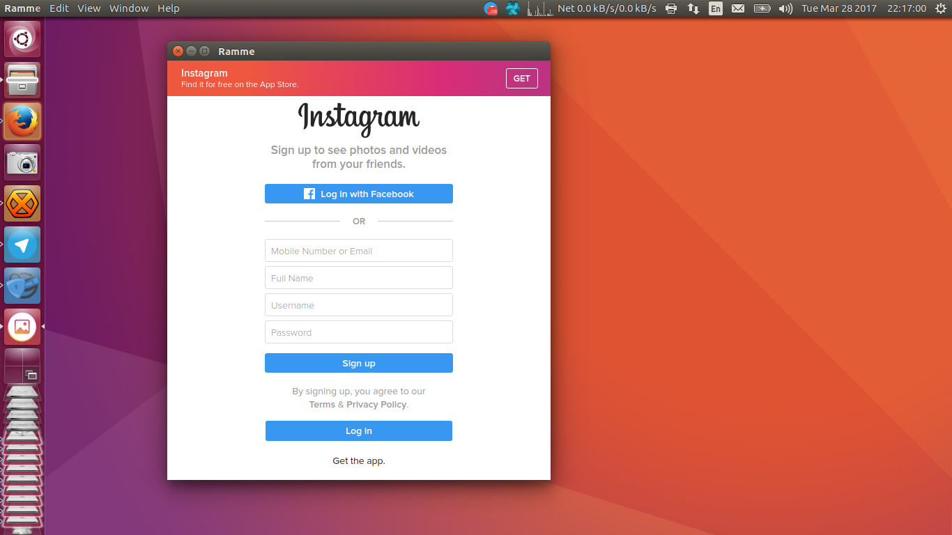This screenshot has width=952, height=535.
Task: Open the teal cross-shaped tray indicator
Action: [x=513, y=8]
